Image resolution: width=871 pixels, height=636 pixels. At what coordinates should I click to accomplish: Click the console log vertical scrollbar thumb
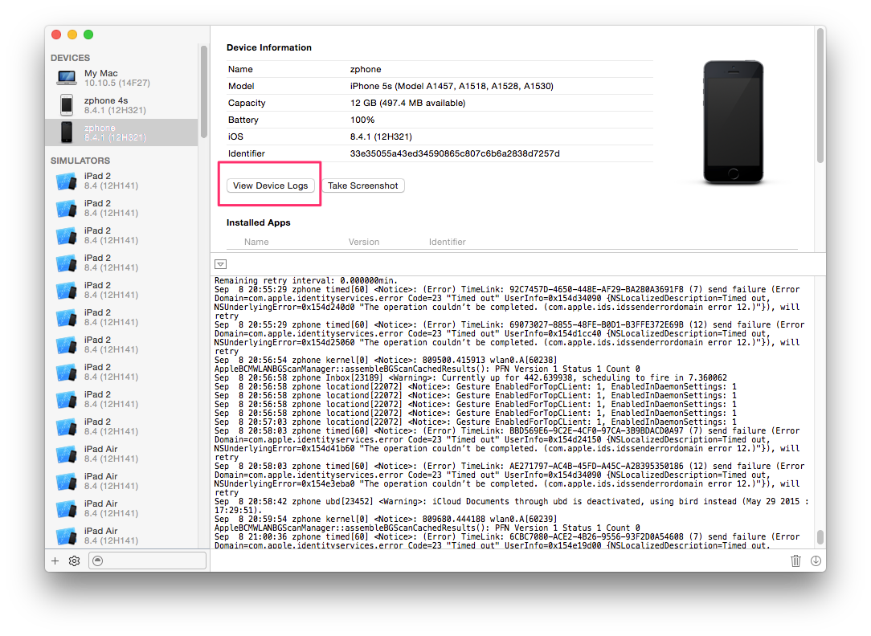820,536
